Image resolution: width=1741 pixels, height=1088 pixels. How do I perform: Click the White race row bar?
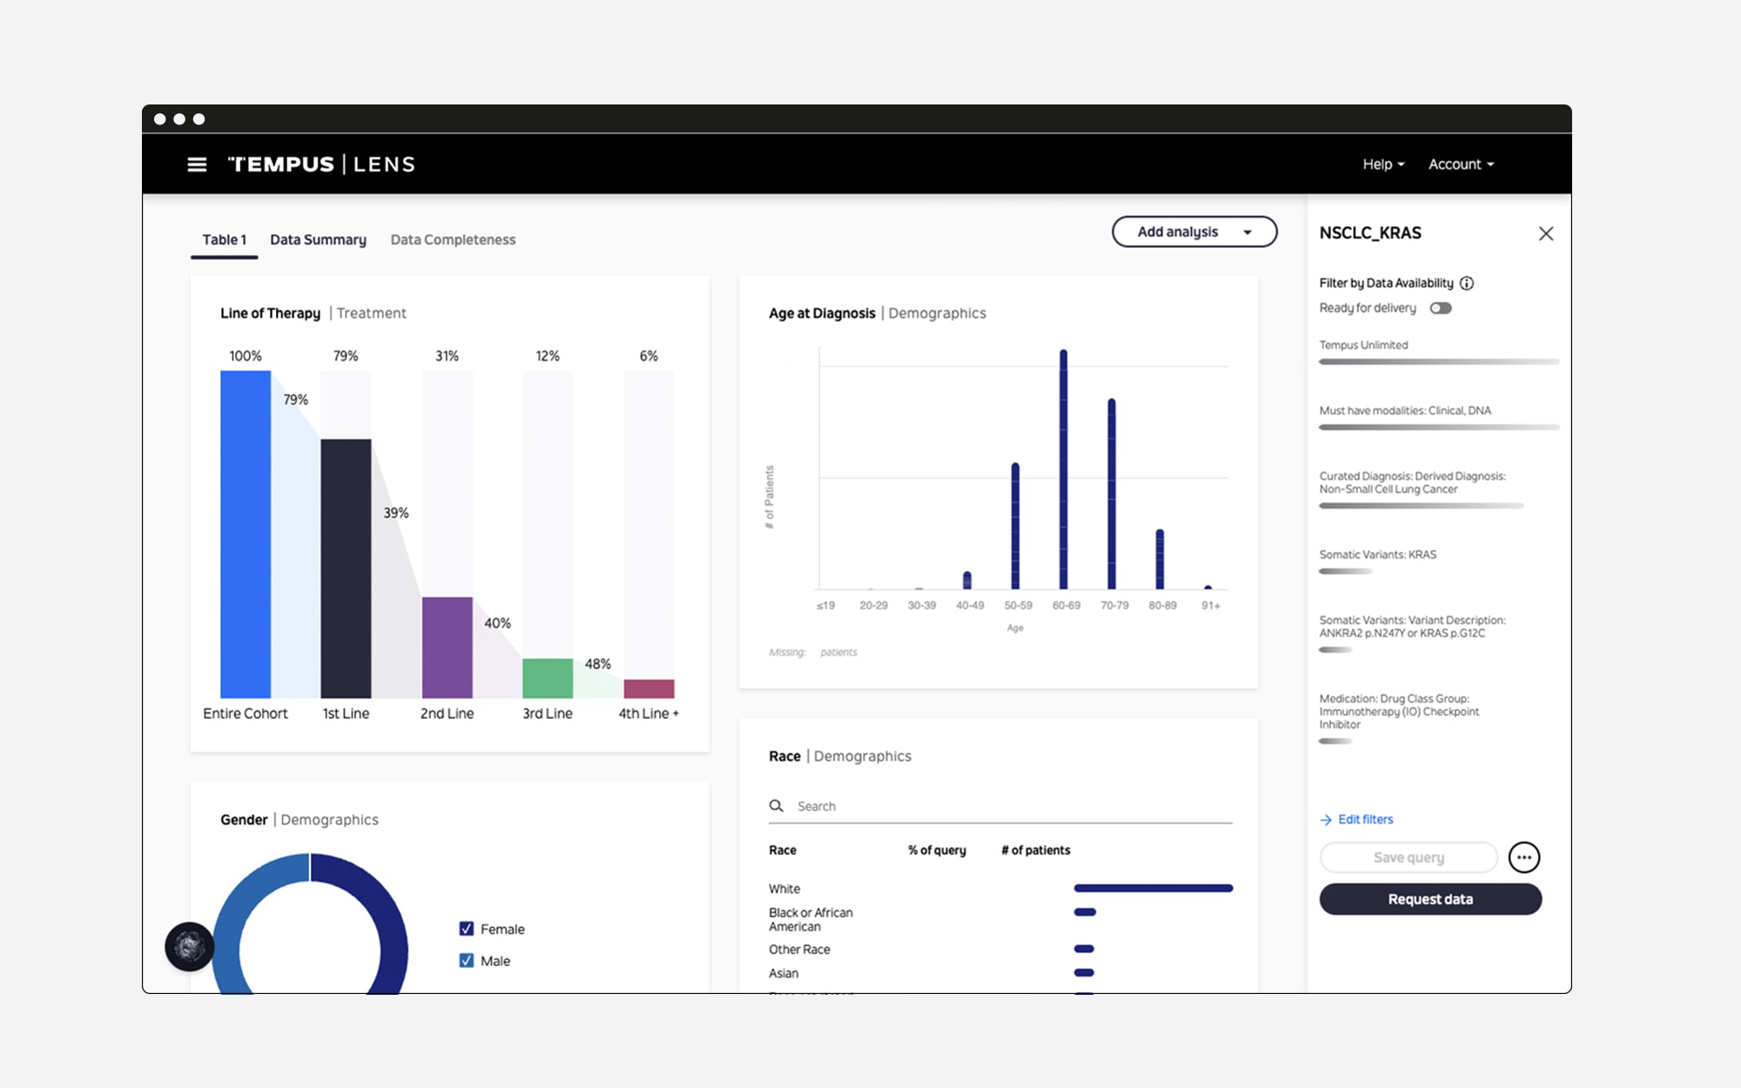1153,888
